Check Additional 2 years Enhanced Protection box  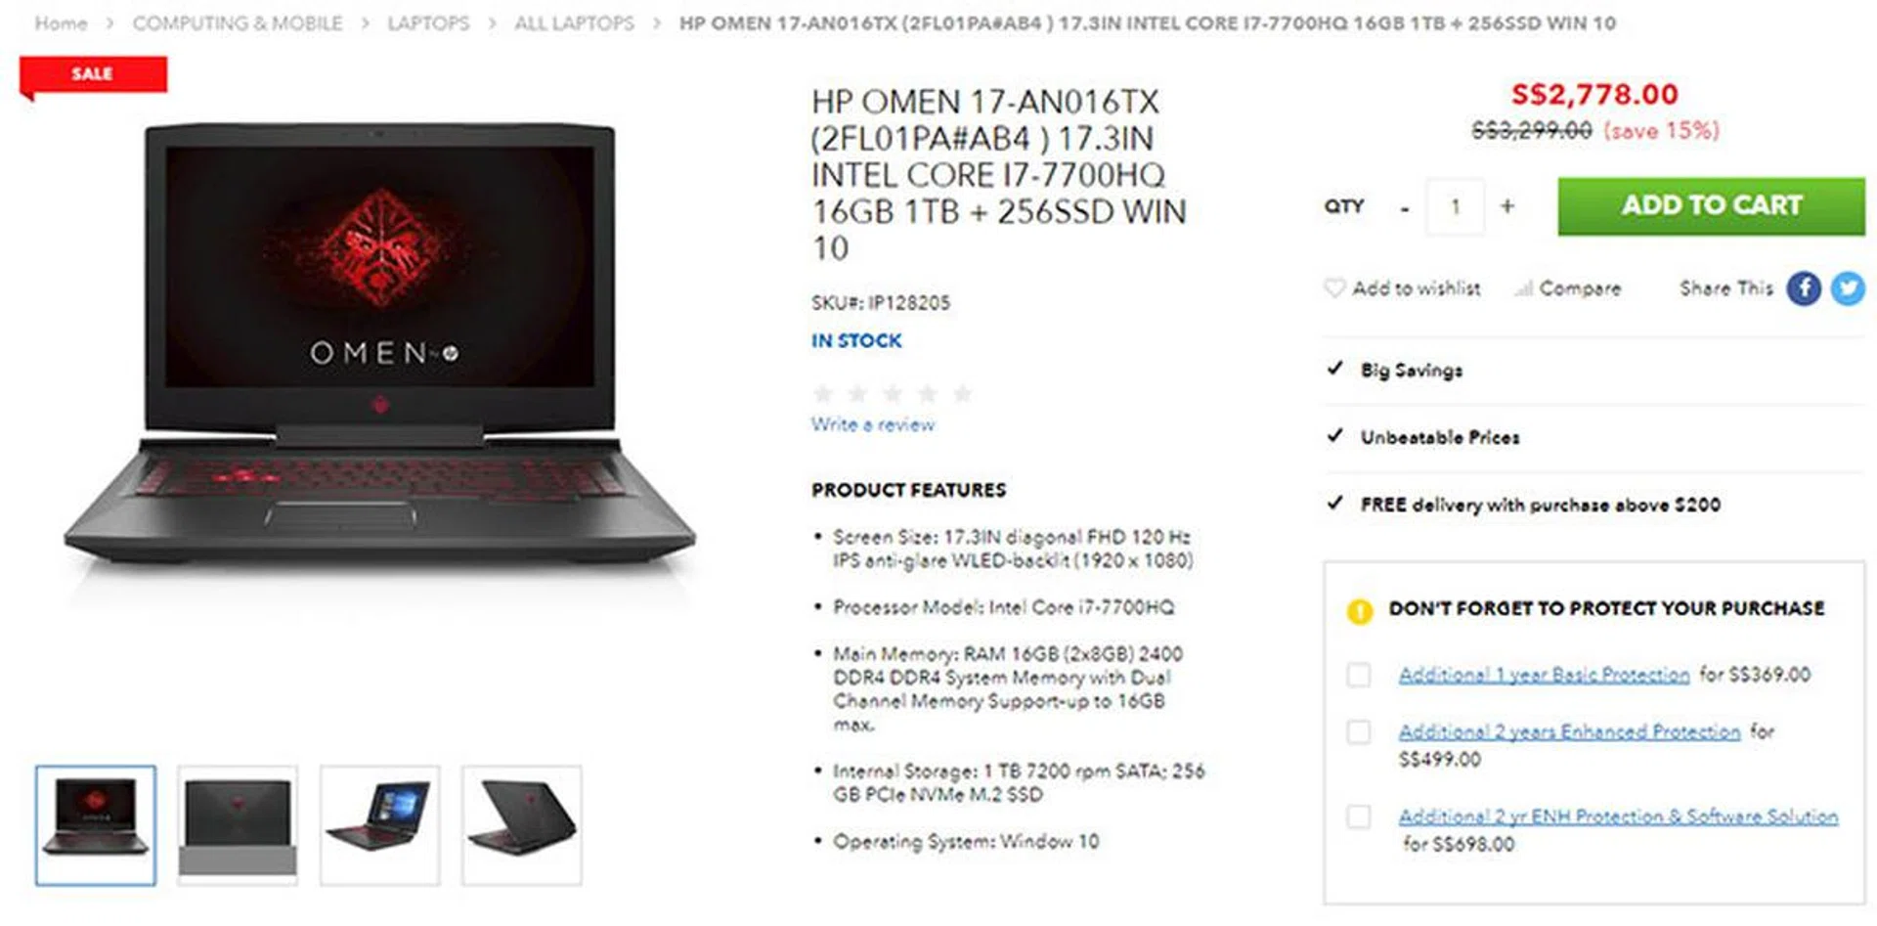pos(1359,732)
